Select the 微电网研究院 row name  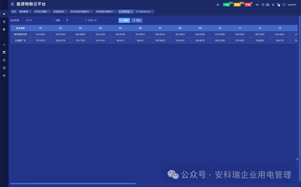[20, 34]
